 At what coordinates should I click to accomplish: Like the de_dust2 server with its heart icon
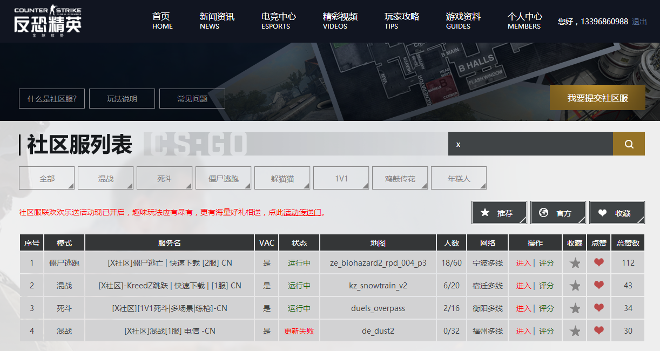[x=598, y=330]
